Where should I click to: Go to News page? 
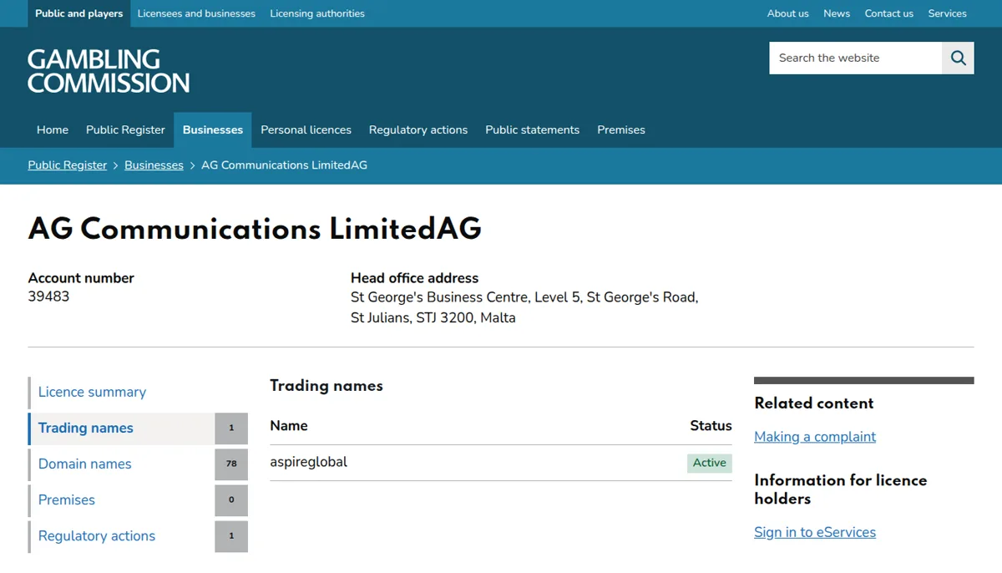point(837,13)
